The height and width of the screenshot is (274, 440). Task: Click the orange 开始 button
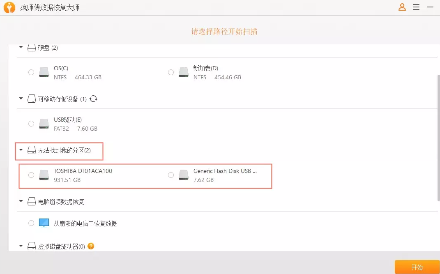(417, 267)
